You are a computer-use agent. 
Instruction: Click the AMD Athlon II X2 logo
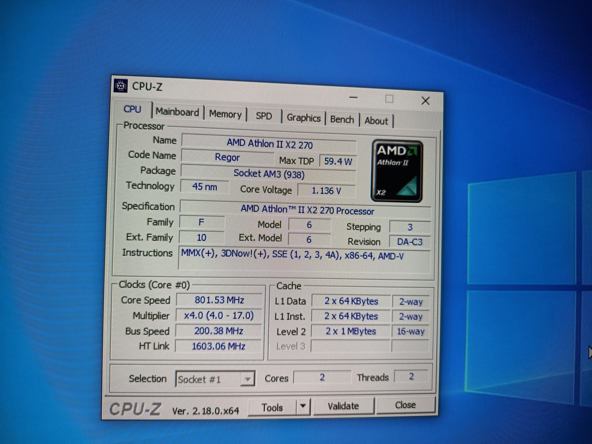coord(397,171)
